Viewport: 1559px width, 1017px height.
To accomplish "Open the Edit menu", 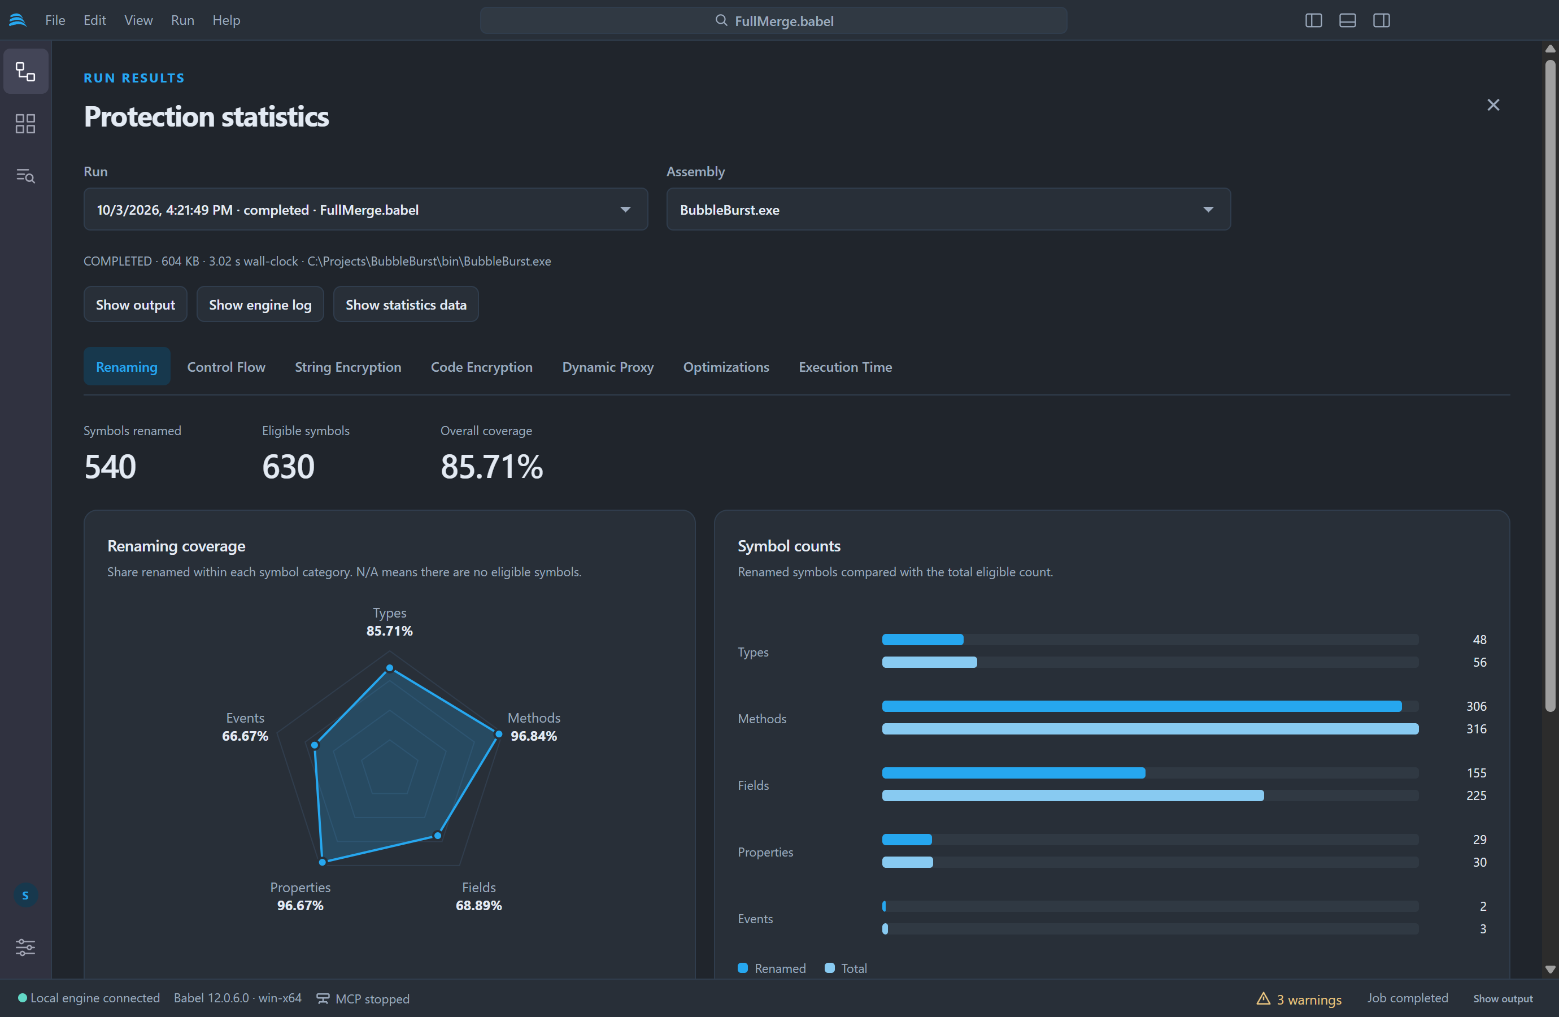I will [x=95, y=20].
